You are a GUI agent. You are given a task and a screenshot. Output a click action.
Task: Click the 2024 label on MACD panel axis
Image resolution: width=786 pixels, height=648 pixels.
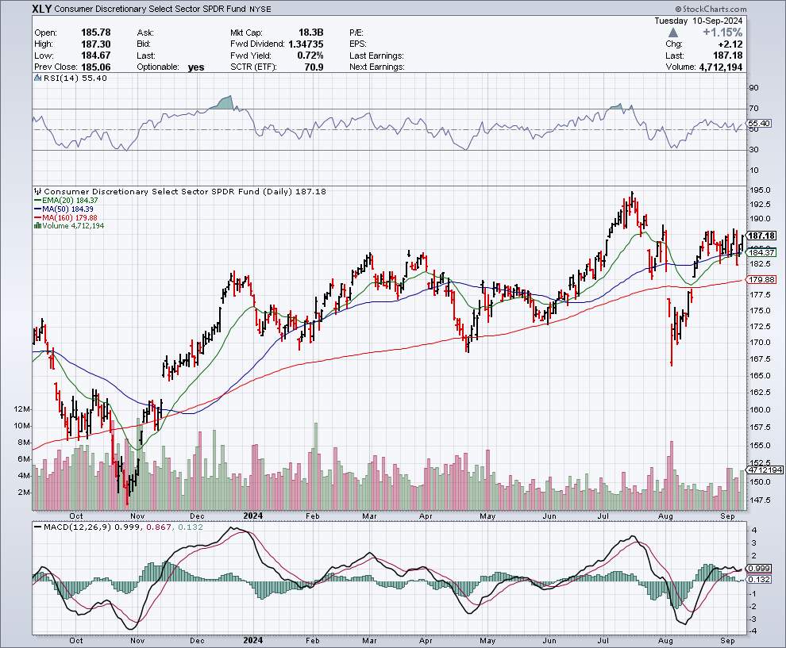click(253, 641)
